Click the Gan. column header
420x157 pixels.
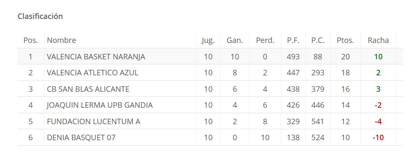click(234, 40)
